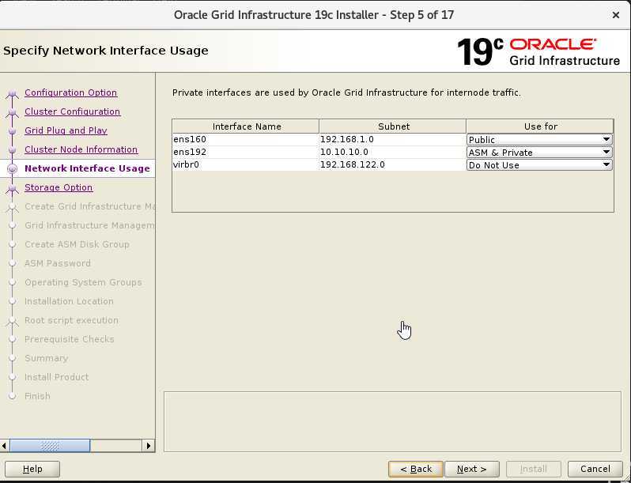Jump to the Grid Plug and Play step
Image resolution: width=631 pixels, height=483 pixels.
[x=66, y=130]
